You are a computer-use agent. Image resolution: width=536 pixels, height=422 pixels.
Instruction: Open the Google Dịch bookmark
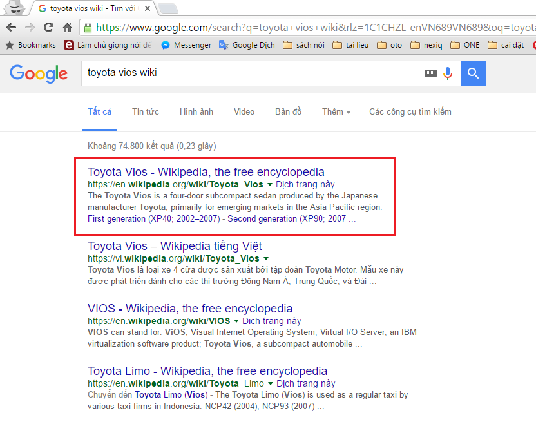tap(247, 45)
